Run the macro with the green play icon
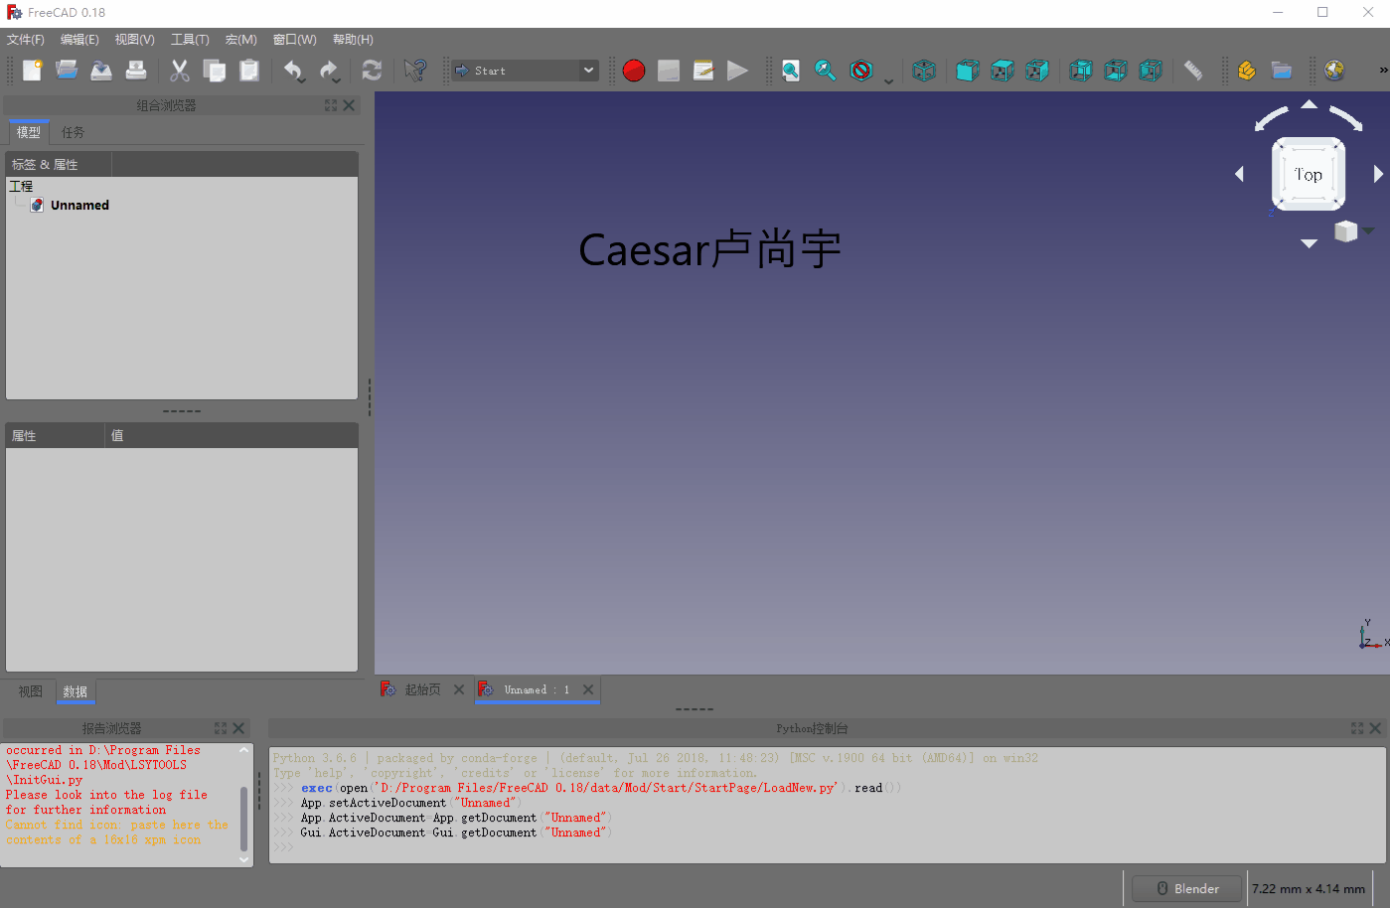 [737, 71]
